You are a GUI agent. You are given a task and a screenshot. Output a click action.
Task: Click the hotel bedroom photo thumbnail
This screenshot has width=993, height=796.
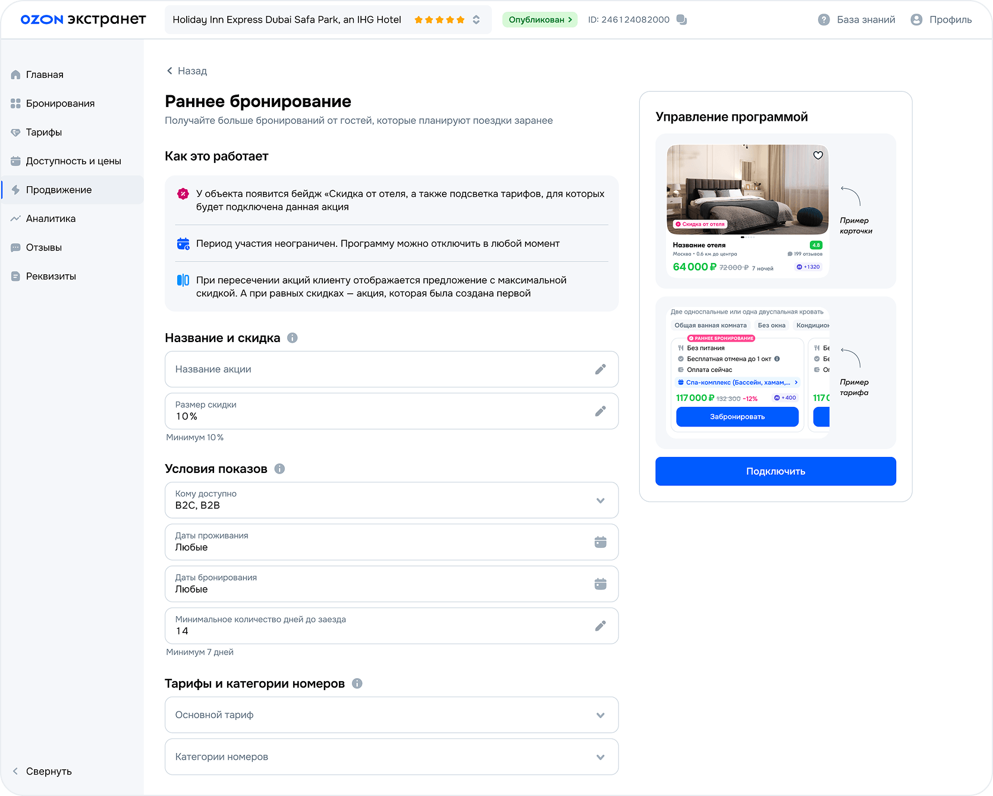[x=747, y=189]
